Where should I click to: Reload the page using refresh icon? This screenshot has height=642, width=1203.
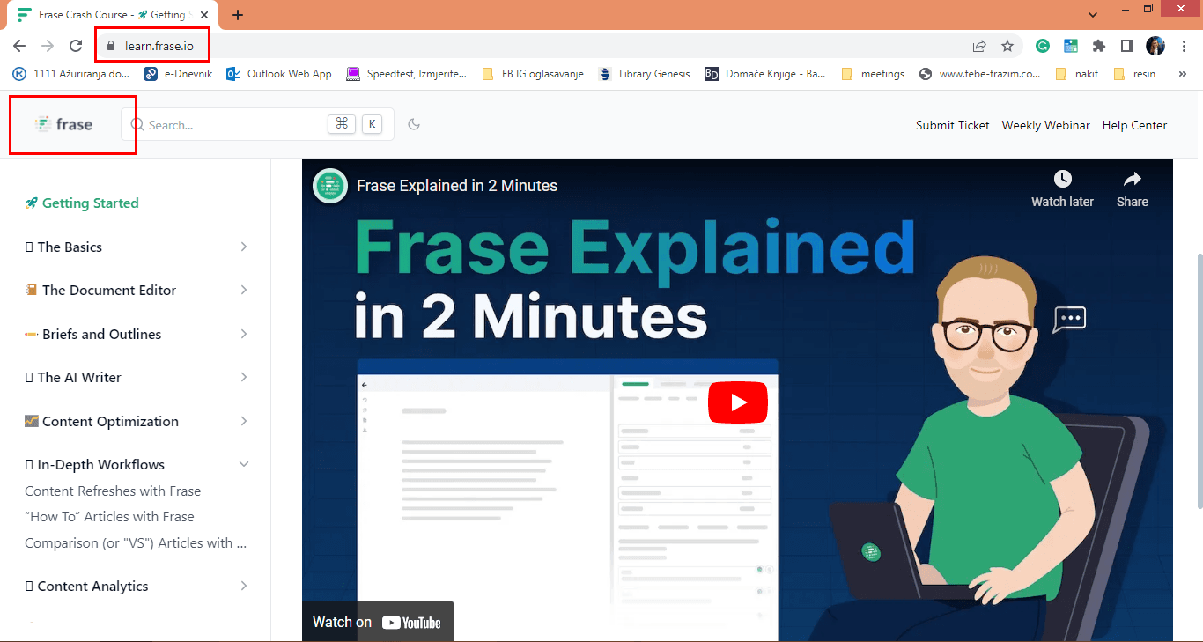76,46
